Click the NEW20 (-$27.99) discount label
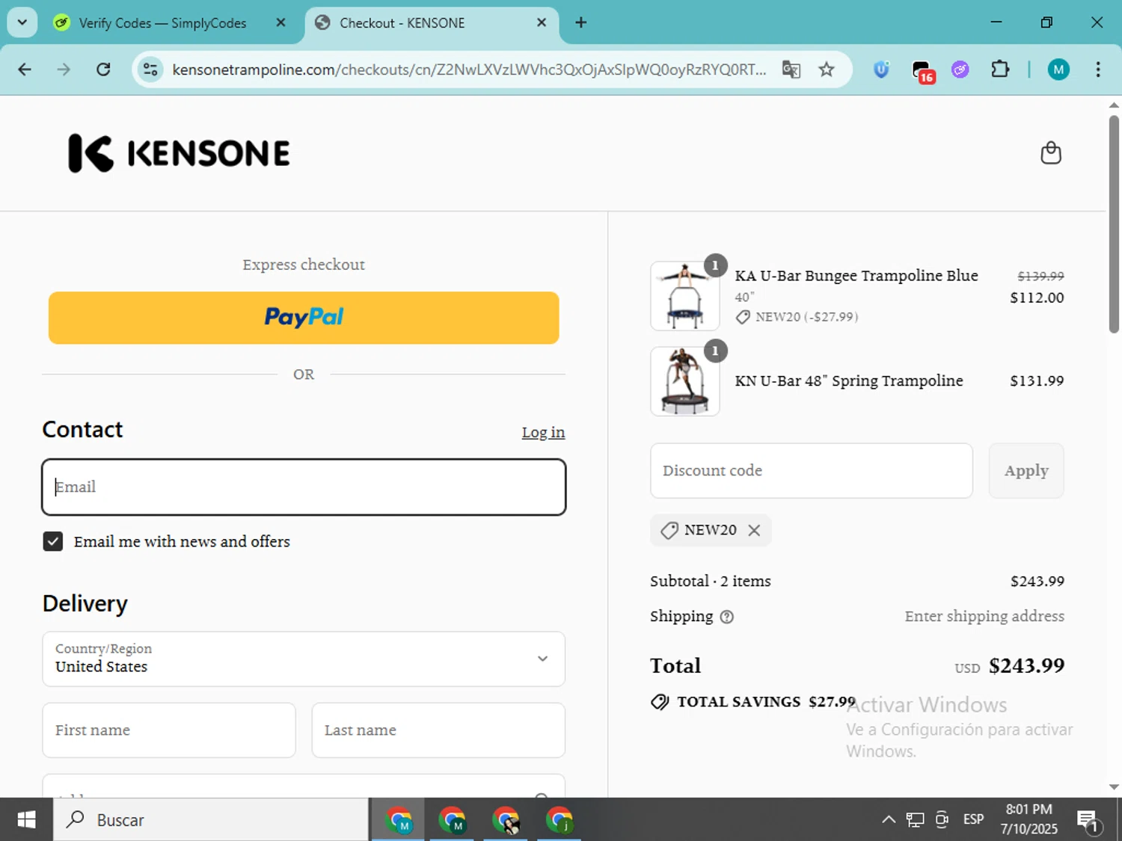Viewport: 1122px width, 841px height. 797,317
